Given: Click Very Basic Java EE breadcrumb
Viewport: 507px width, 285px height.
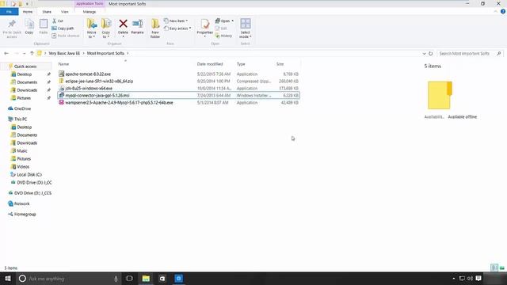Looking at the screenshot, I should click(64, 53).
